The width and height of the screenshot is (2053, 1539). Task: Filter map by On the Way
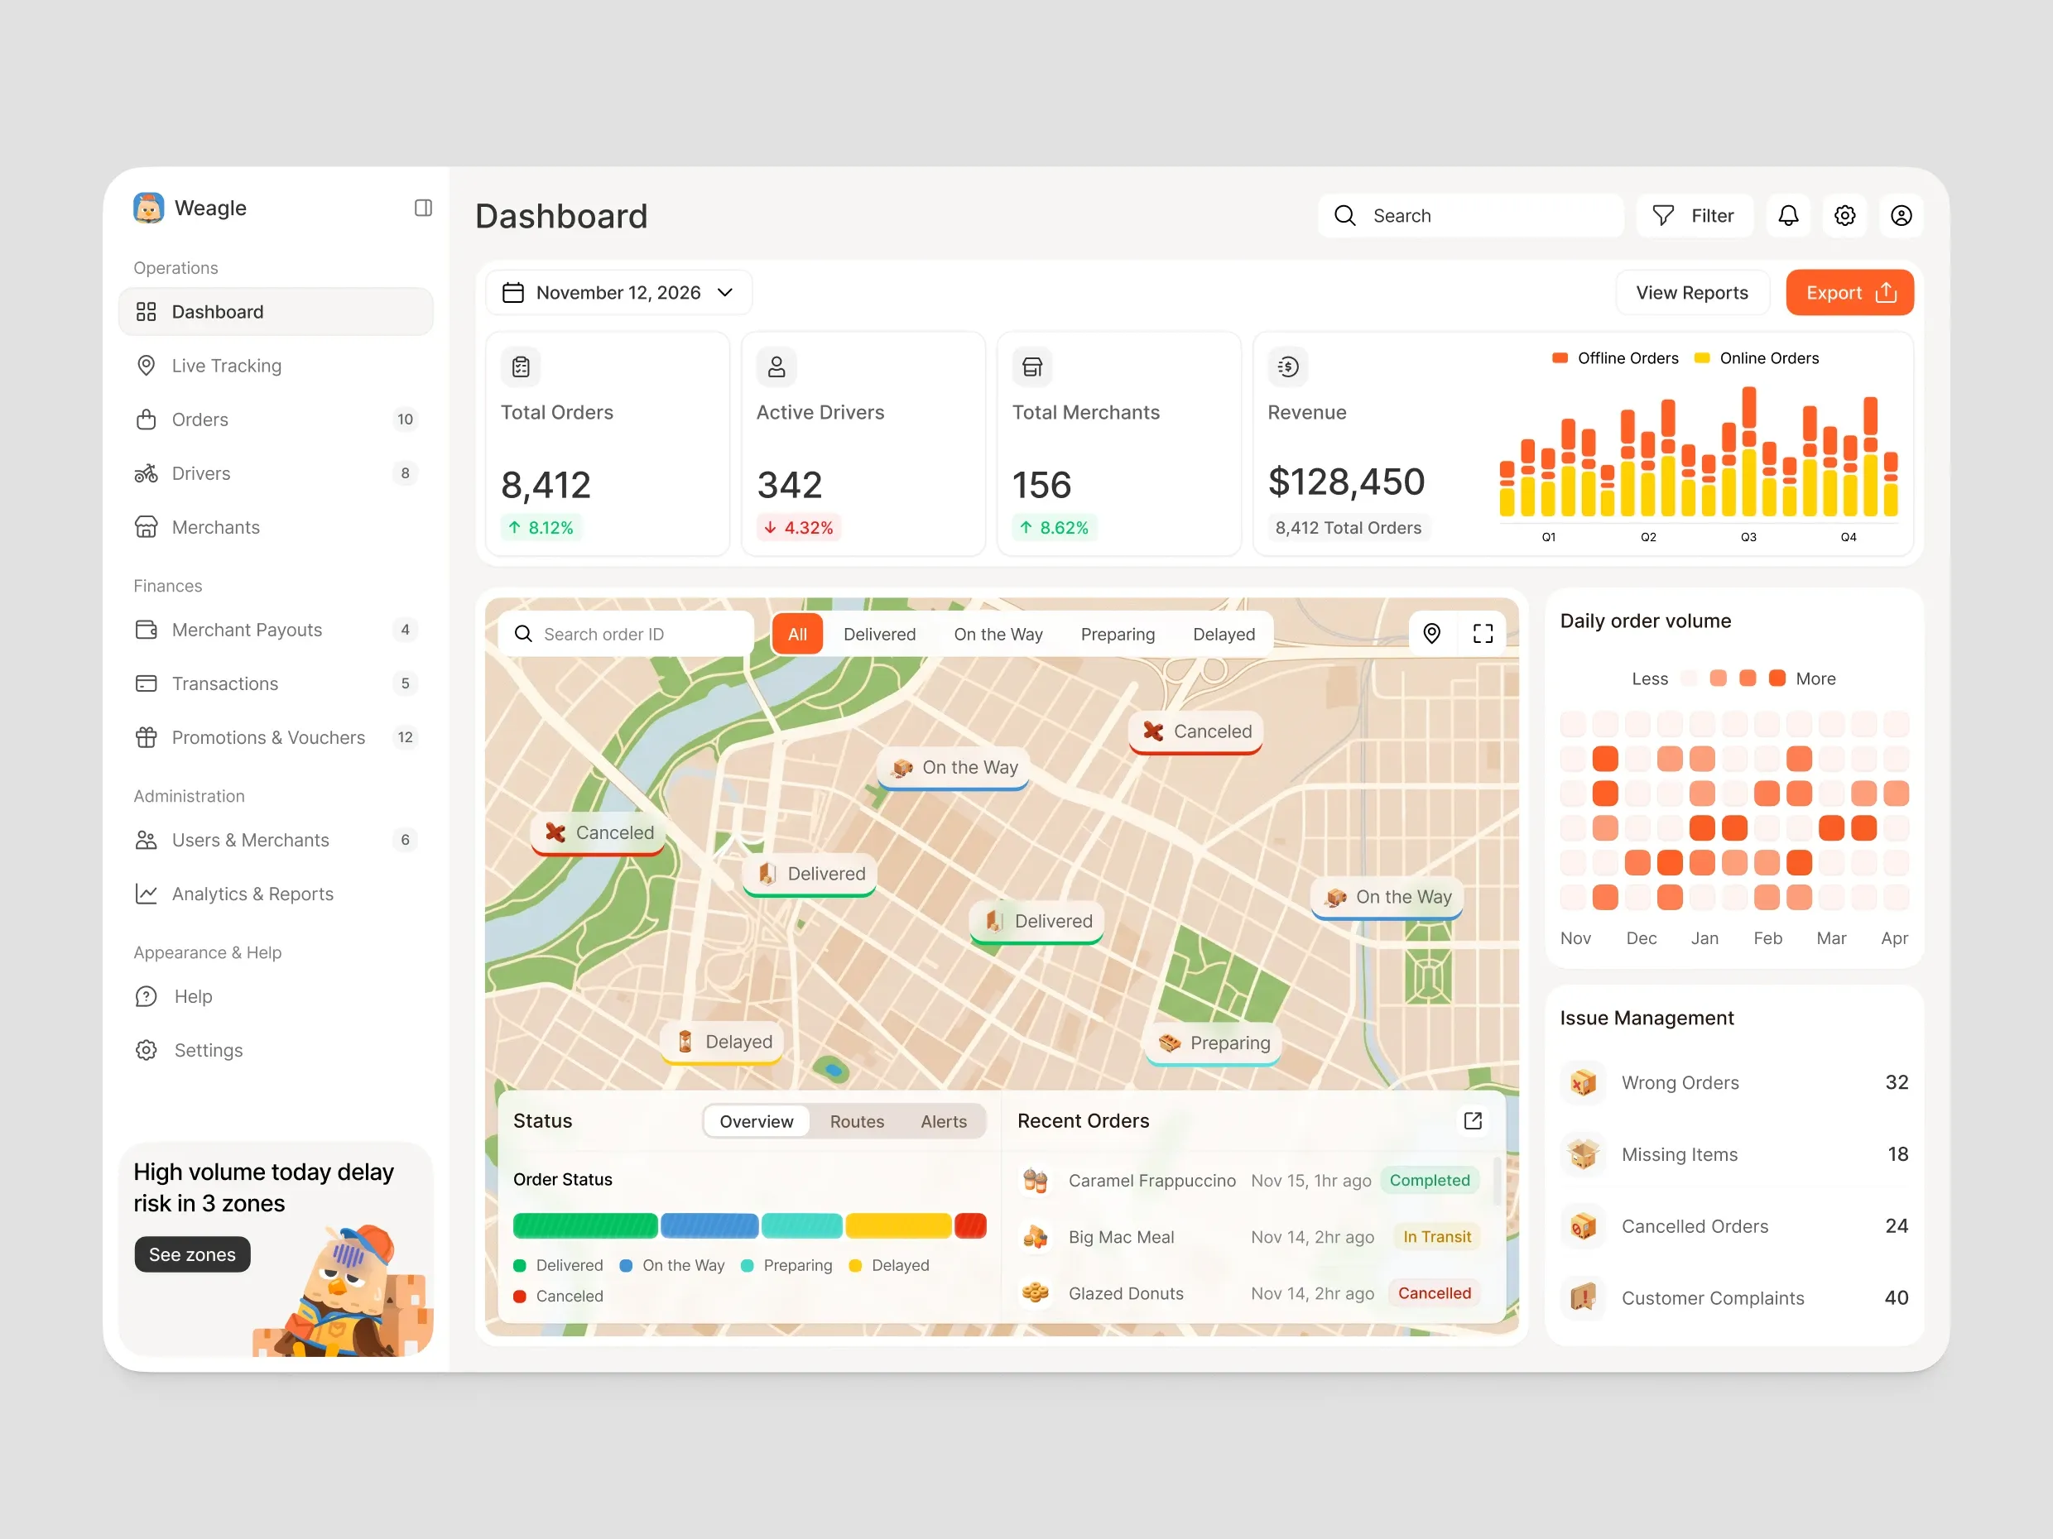point(998,635)
